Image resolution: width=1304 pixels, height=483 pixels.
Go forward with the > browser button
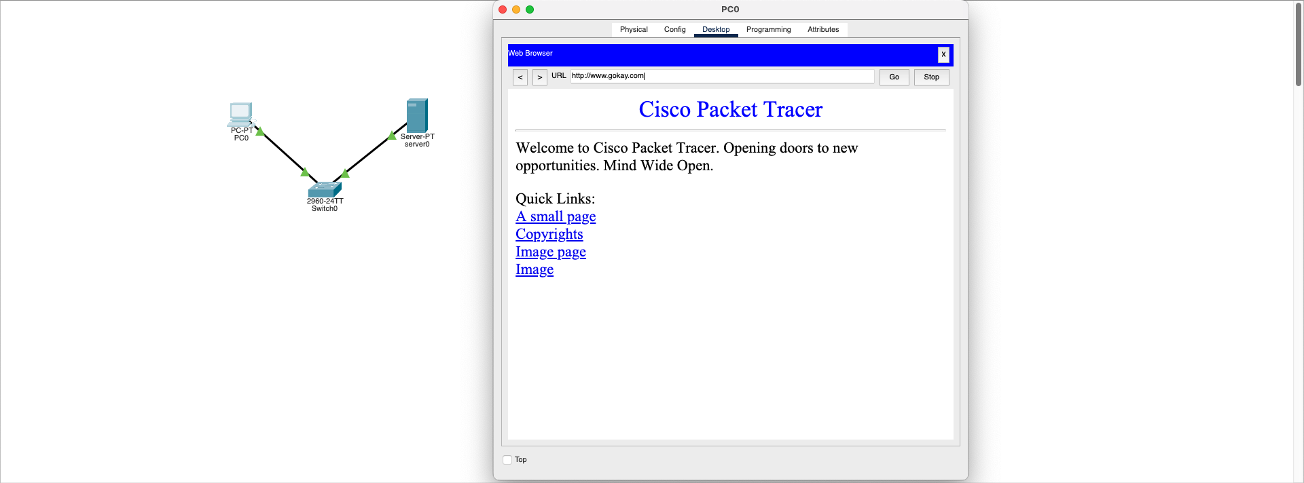click(540, 77)
